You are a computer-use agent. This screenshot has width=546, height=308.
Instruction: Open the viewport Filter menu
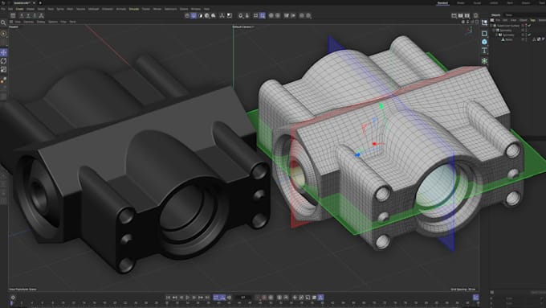(63, 22)
